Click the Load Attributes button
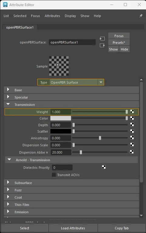 73,228
